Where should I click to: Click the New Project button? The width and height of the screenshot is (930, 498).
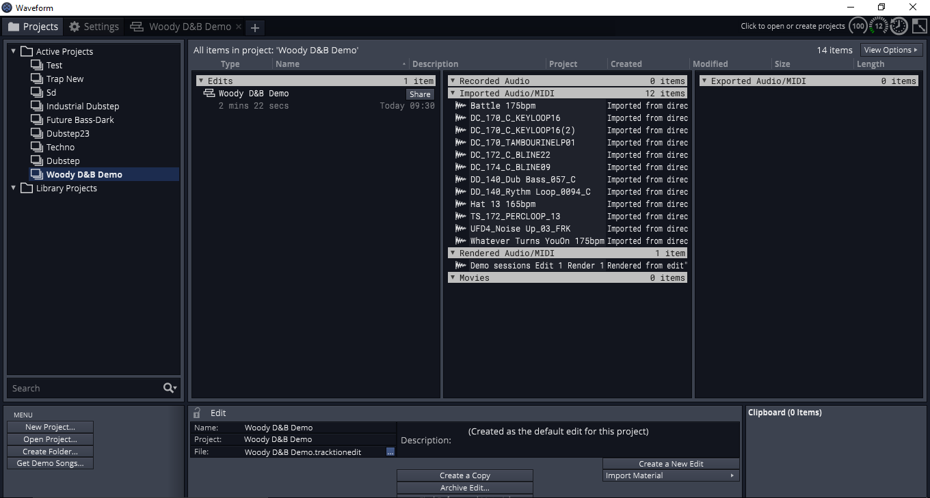(x=51, y=427)
